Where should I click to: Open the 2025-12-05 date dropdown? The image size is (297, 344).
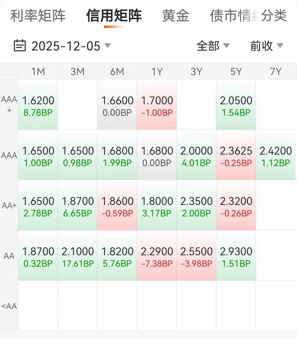point(71,46)
